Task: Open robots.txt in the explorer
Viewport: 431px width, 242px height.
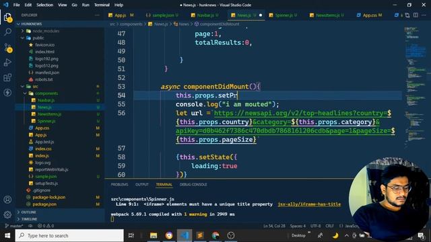Action: [44, 79]
